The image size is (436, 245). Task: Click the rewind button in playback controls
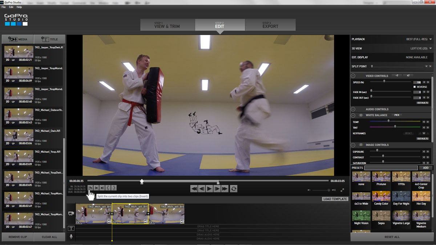coord(194,188)
